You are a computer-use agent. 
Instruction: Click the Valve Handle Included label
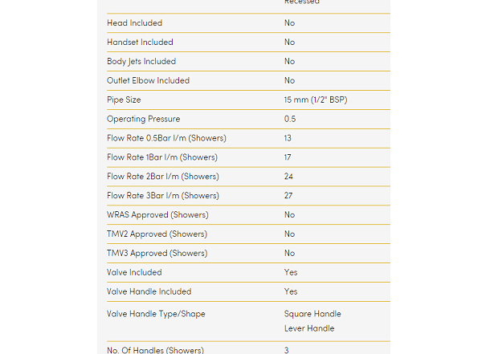coord(149,291)
